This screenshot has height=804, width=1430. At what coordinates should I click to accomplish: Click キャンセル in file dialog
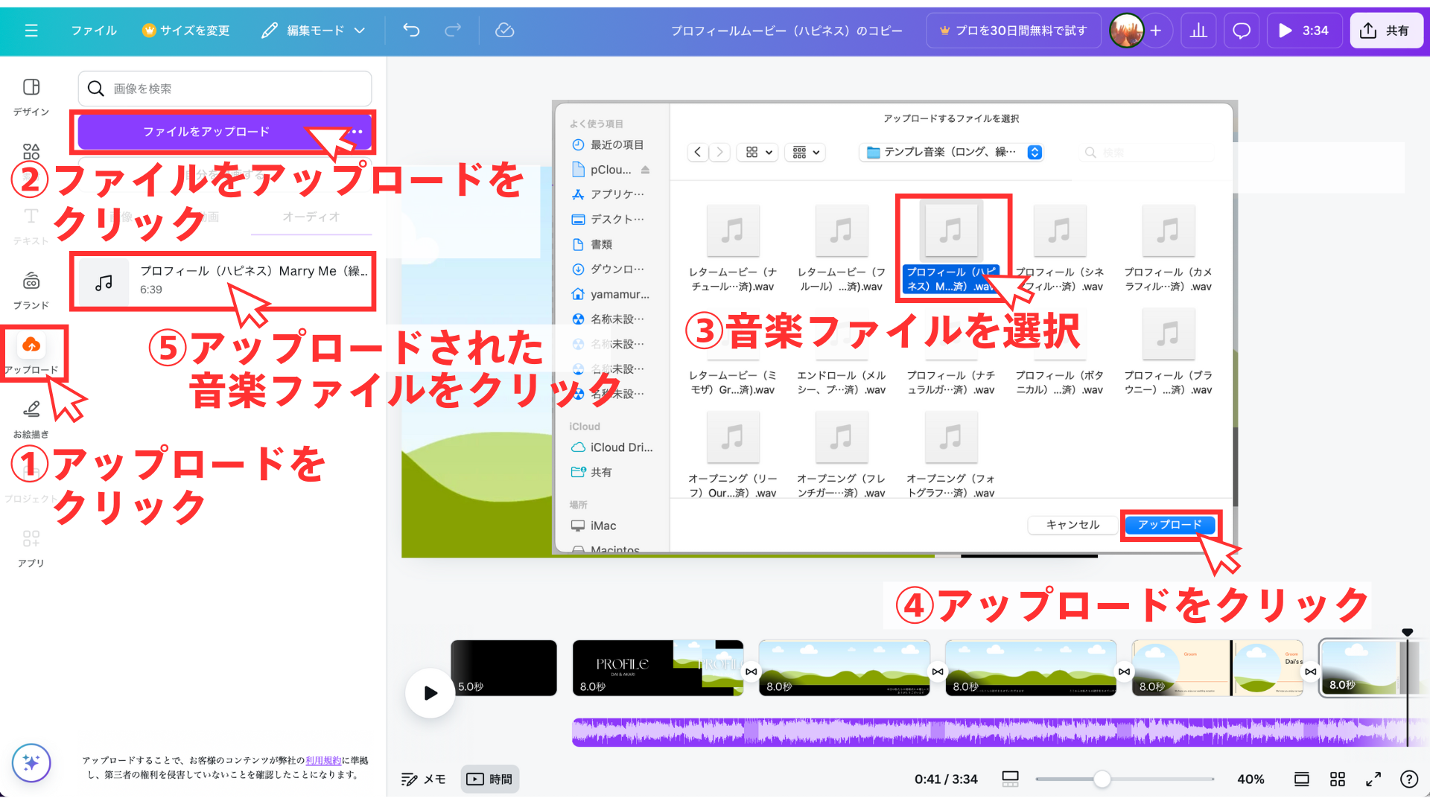click(1072, 525)
